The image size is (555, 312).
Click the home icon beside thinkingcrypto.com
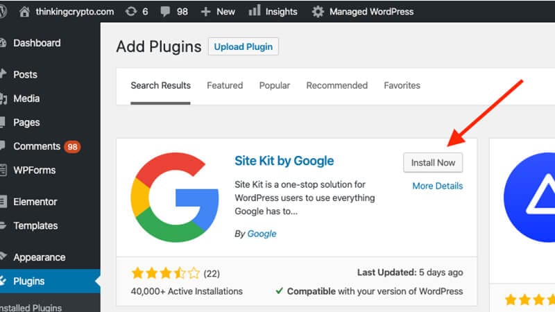point(25,12)
